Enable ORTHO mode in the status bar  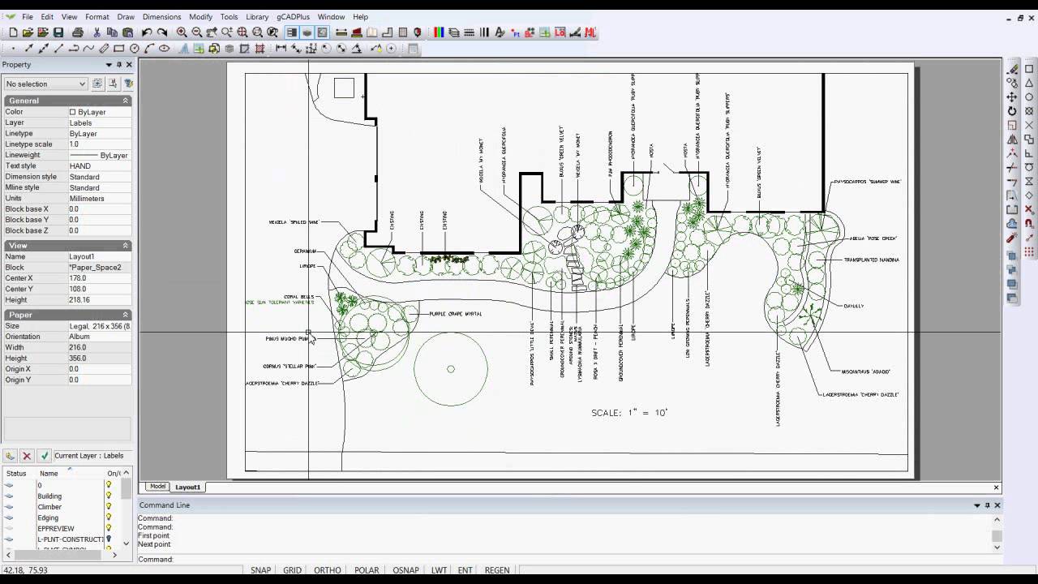[327, 570]
